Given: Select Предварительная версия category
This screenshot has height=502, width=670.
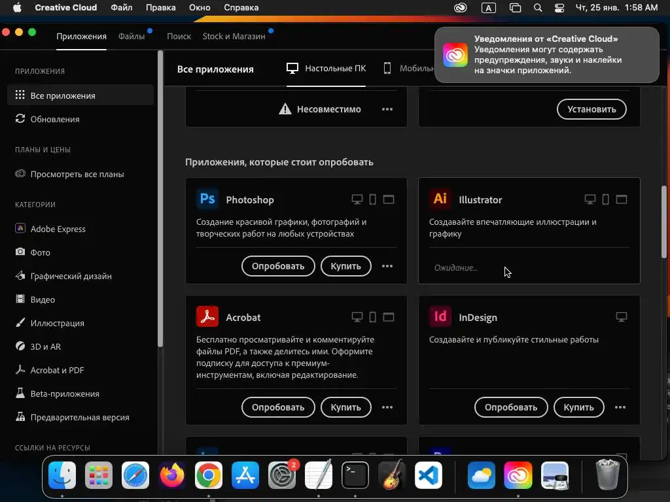Looking at the screenshot, I should click(x=80, y=417).
